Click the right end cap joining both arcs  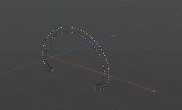[95, 87]
